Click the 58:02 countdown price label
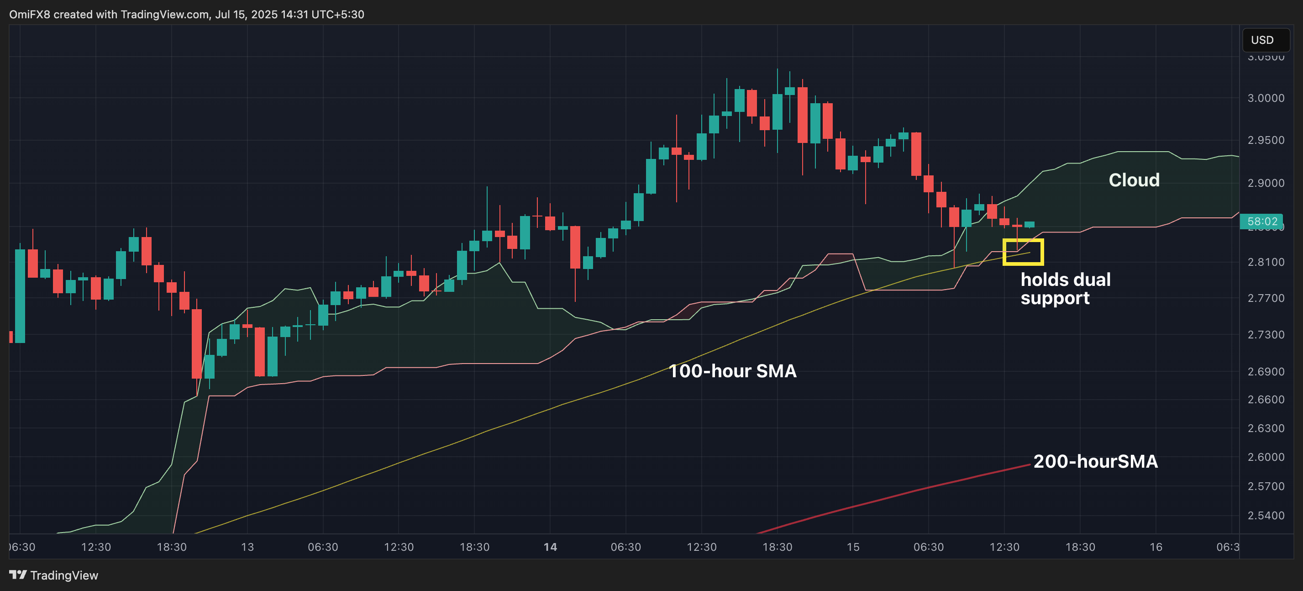The height and width of the screenshot is (591, 1303). coord(1261,221)
